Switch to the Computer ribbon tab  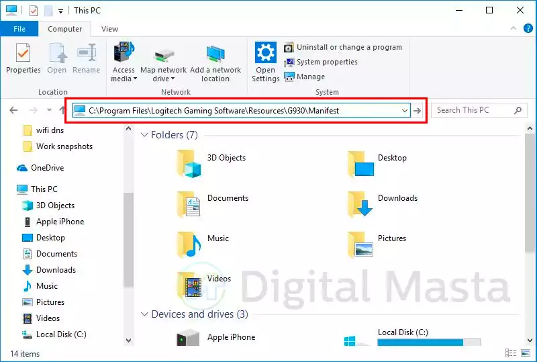click(x=64, y=29)
